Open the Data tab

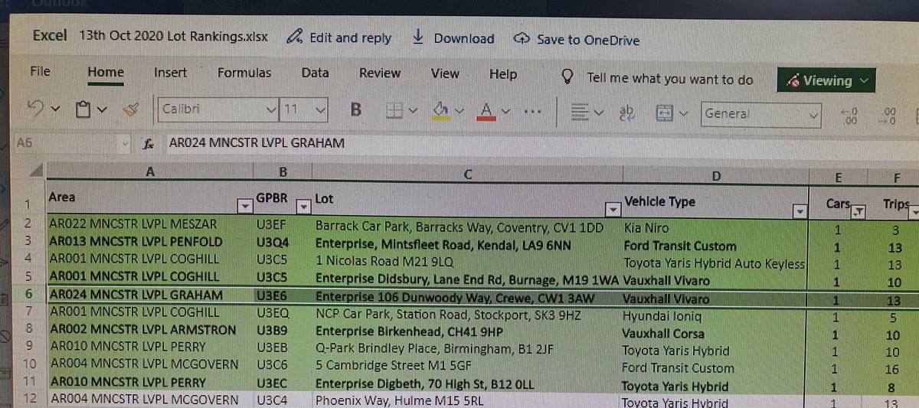(315, 73)
